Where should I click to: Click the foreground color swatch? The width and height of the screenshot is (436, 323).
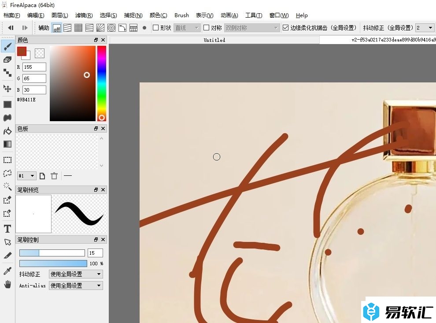click(22, 52)
